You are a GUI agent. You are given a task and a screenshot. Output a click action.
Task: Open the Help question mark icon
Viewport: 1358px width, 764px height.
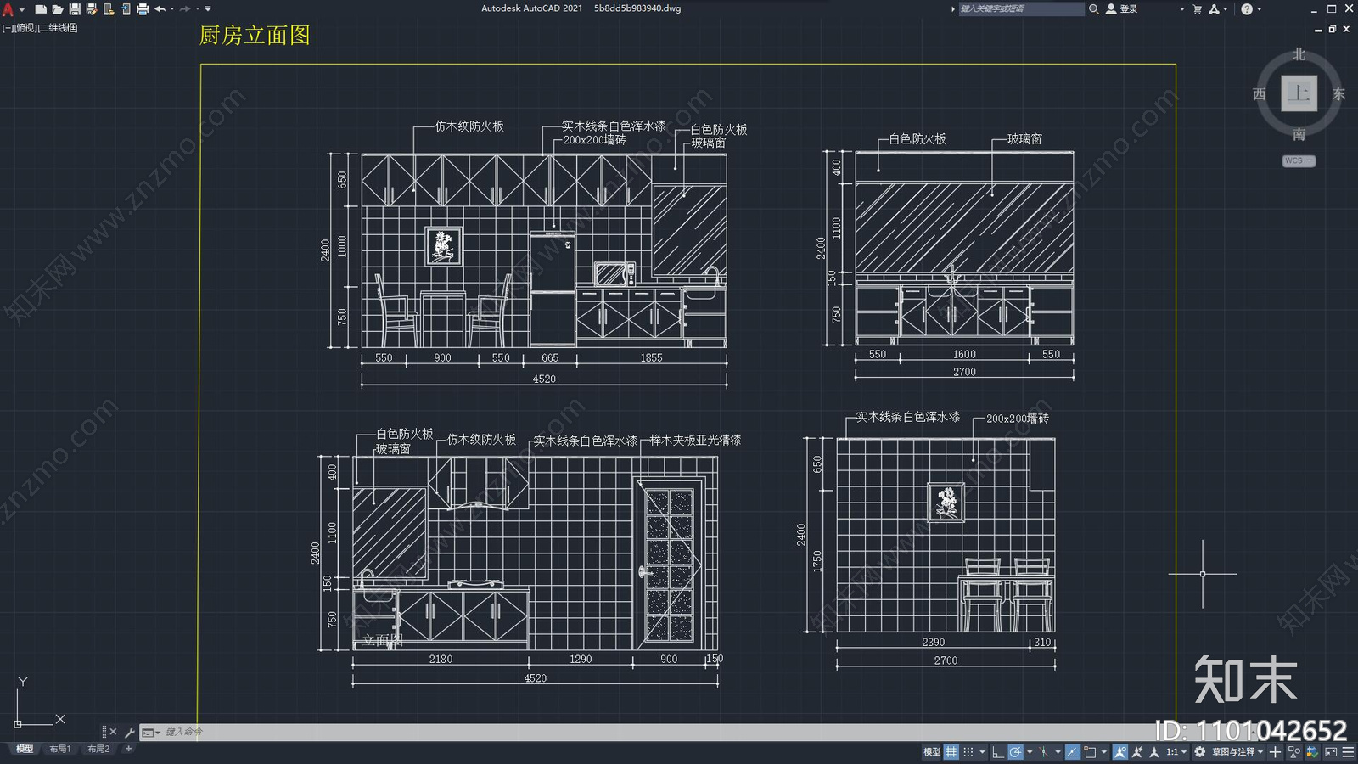tap(1247, 8)
